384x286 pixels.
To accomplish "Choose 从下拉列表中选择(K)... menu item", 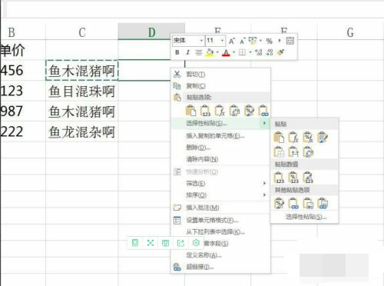I will click(220, 232).
